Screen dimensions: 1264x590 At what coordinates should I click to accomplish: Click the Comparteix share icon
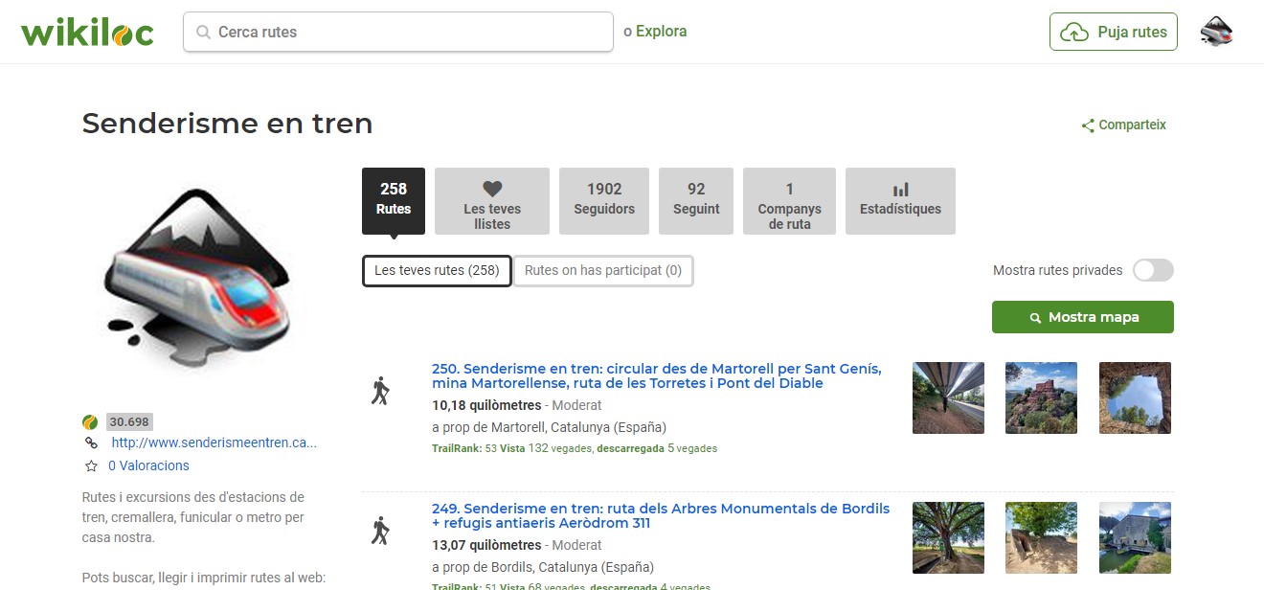pyautogui.click(x=1088, y=125)
